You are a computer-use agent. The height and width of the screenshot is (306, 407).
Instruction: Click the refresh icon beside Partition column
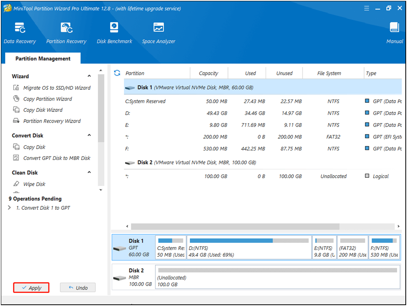point(117,73)
